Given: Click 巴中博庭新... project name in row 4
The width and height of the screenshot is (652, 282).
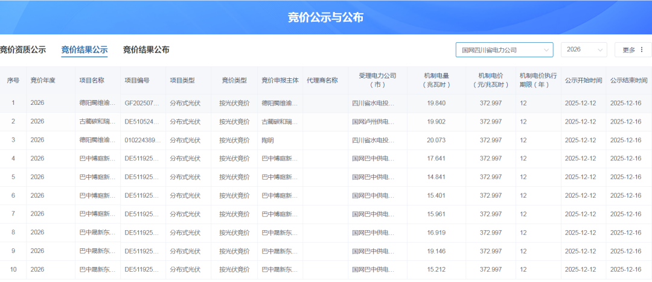Looking at the screenshot, I should [97, 158].
